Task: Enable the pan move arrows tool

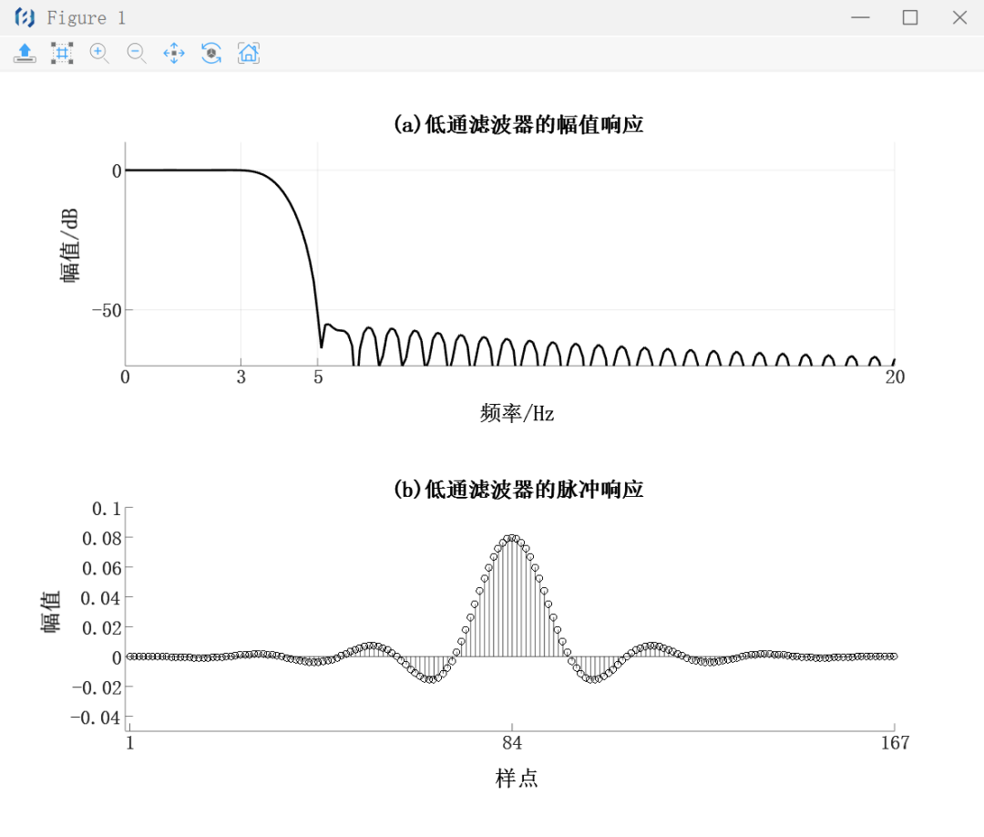Action: [x=174, y=53]
